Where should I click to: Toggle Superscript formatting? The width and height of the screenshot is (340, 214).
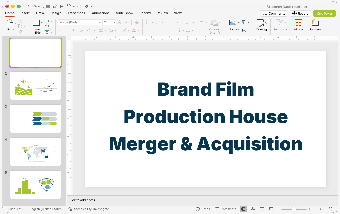pos(88,30)
